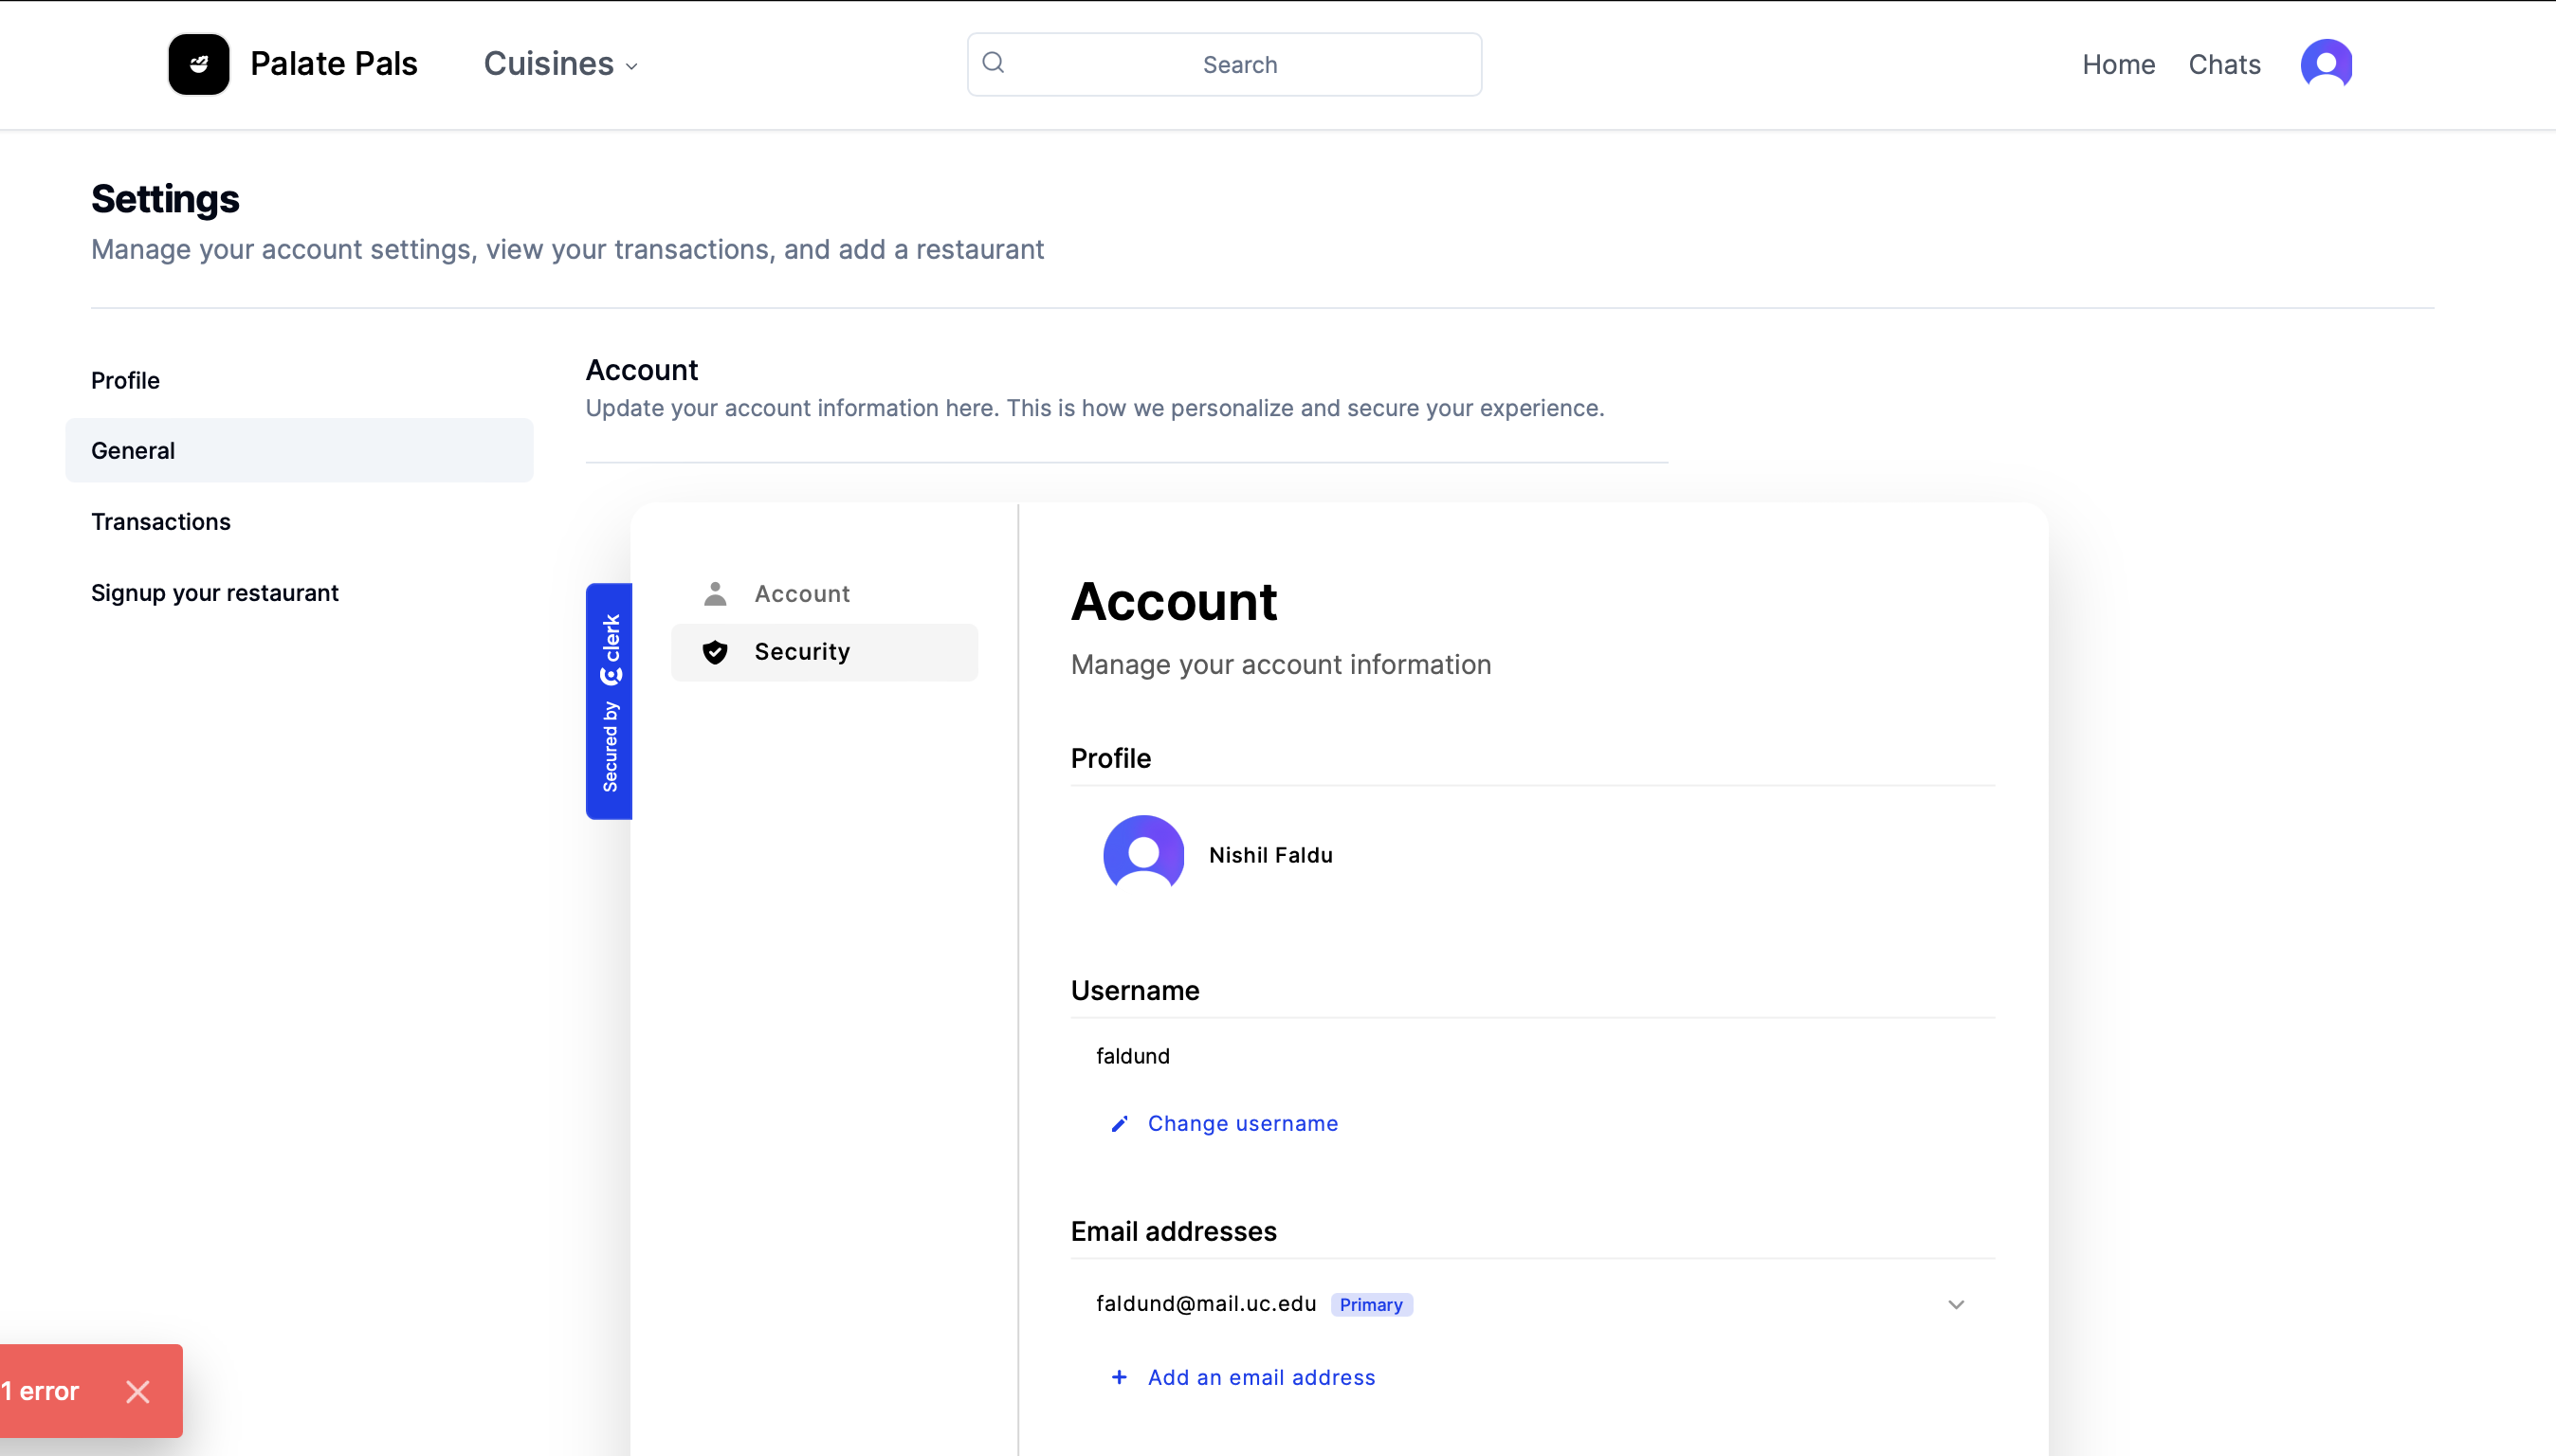Click the Home navigation link
Screen dimensions: 2556x1456
2118,64
